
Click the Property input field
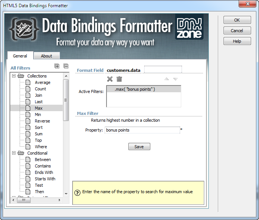click(142, 130)
